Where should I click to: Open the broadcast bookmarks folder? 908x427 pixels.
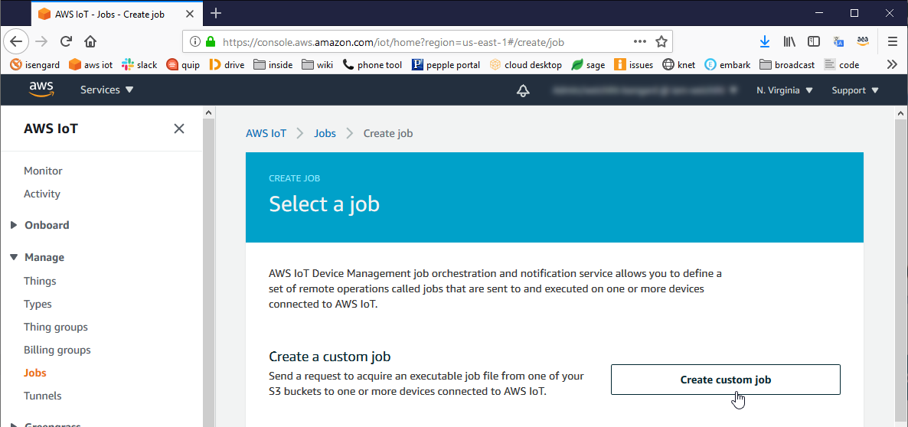(x=787, y=65)
